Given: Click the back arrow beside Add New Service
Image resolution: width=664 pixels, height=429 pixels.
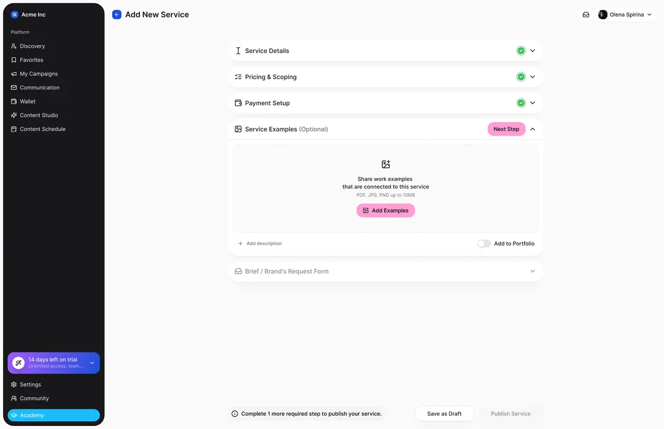Looking at the screenshot, I should coord(117,14).
